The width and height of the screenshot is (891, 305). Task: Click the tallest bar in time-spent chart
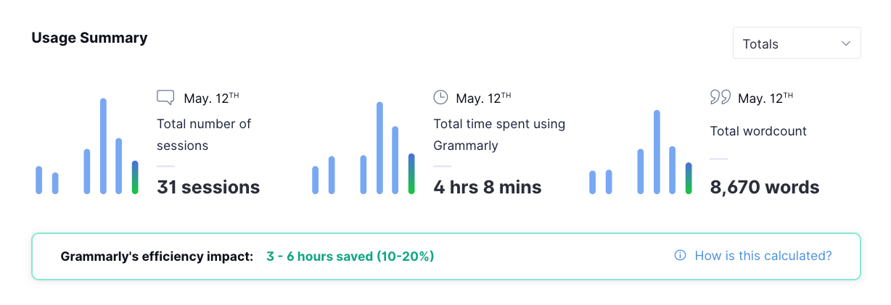pyautogui.click(x=379, y=148)
